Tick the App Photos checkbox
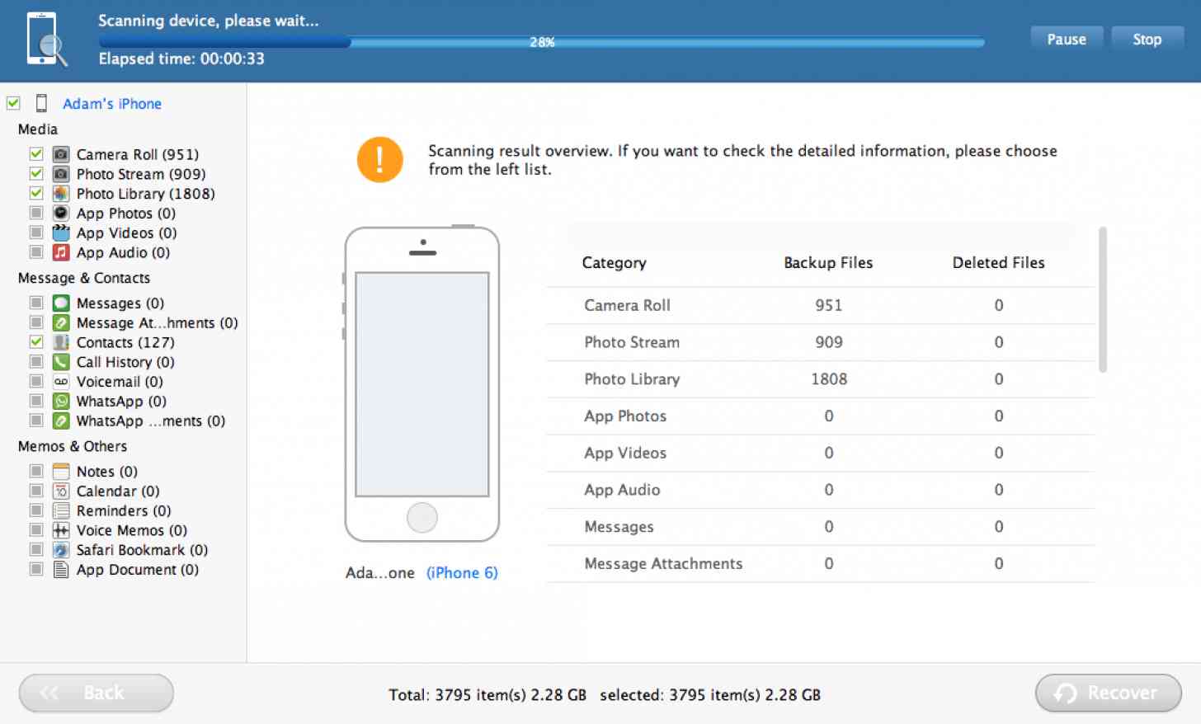Screen dimensions: 1201x724 (x=36, y=213)
